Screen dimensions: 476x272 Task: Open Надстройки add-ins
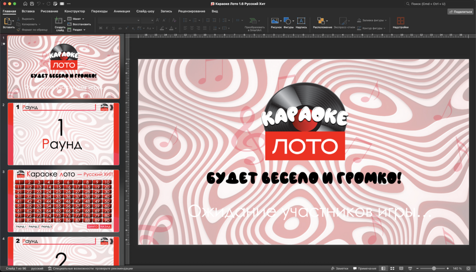400,23
